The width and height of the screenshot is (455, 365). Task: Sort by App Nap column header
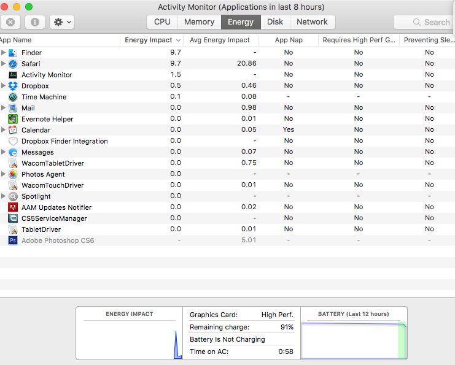click(x=289, y=40)
